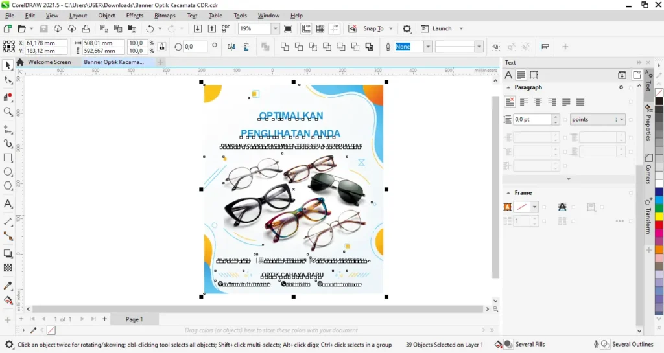Select right paragraph alignment
664x353 pixels.
tap(552, 102)
